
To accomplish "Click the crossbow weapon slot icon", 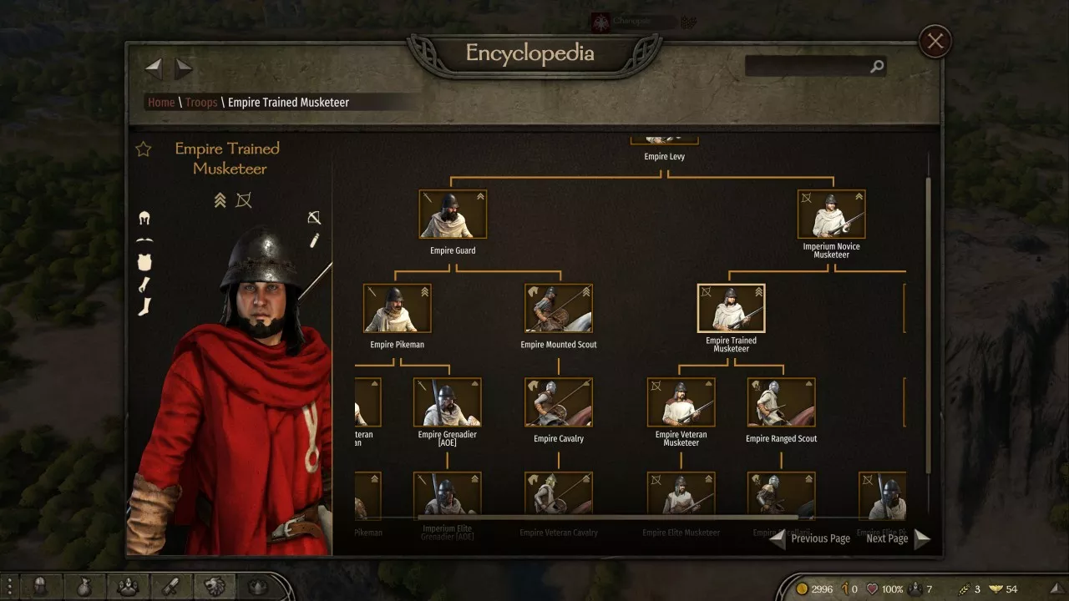I will 314,218.
